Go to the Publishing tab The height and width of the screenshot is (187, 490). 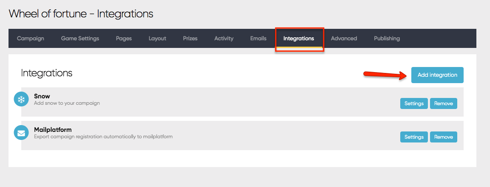(387, 39)
